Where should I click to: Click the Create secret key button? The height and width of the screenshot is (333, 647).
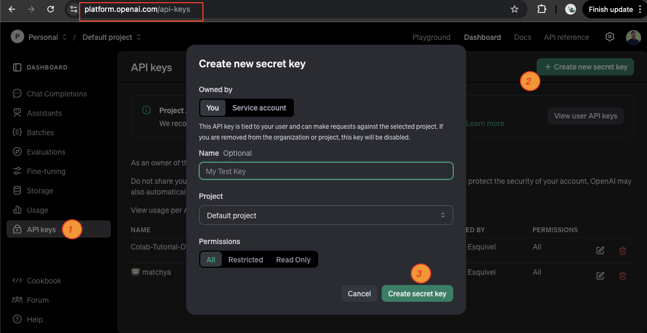click(x=417, y=293)
